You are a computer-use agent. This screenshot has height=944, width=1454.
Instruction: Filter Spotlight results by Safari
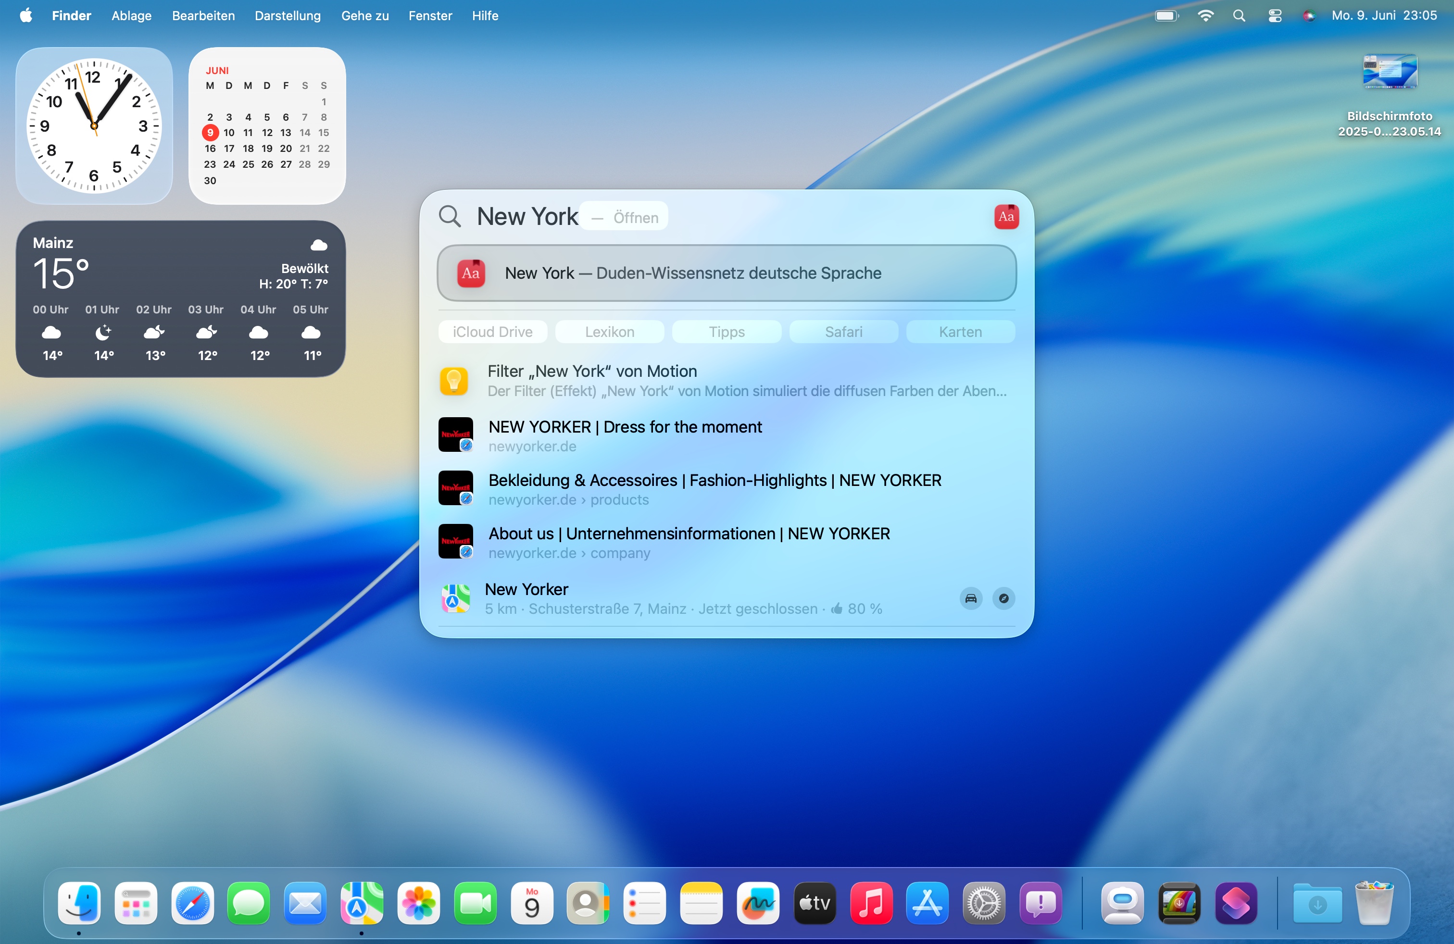click(844, 332)
